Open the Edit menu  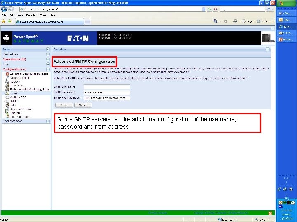point(12,16)
